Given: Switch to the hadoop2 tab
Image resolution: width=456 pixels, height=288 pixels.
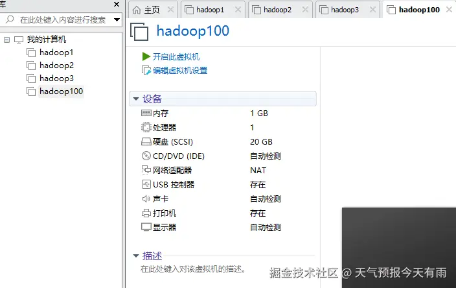Looking at the screenshot, I should [x=280, y=10].
